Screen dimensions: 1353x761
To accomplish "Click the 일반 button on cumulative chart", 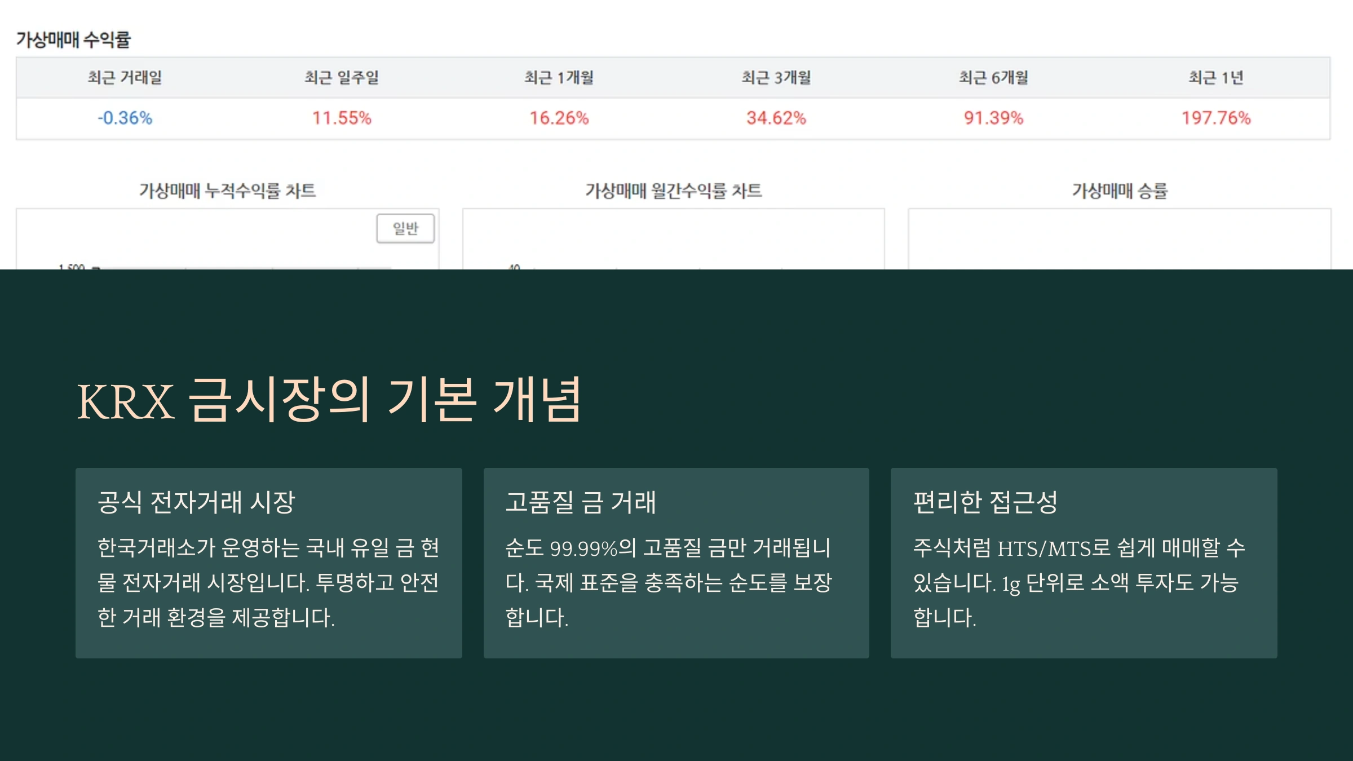I will [x=405, y=228].
